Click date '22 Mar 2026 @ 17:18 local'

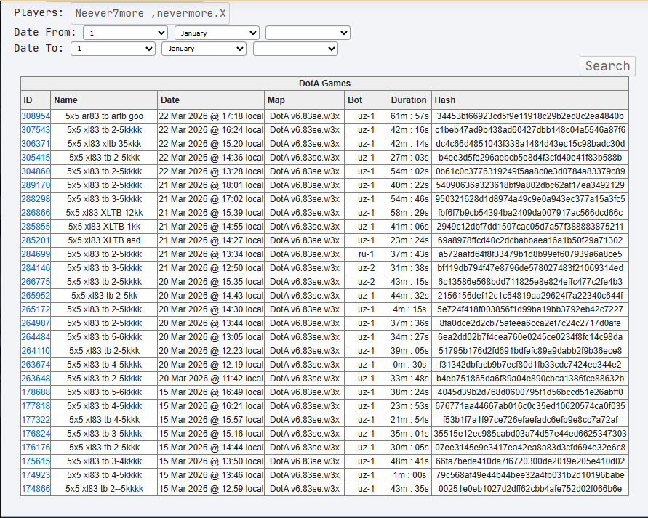point(211,116)
